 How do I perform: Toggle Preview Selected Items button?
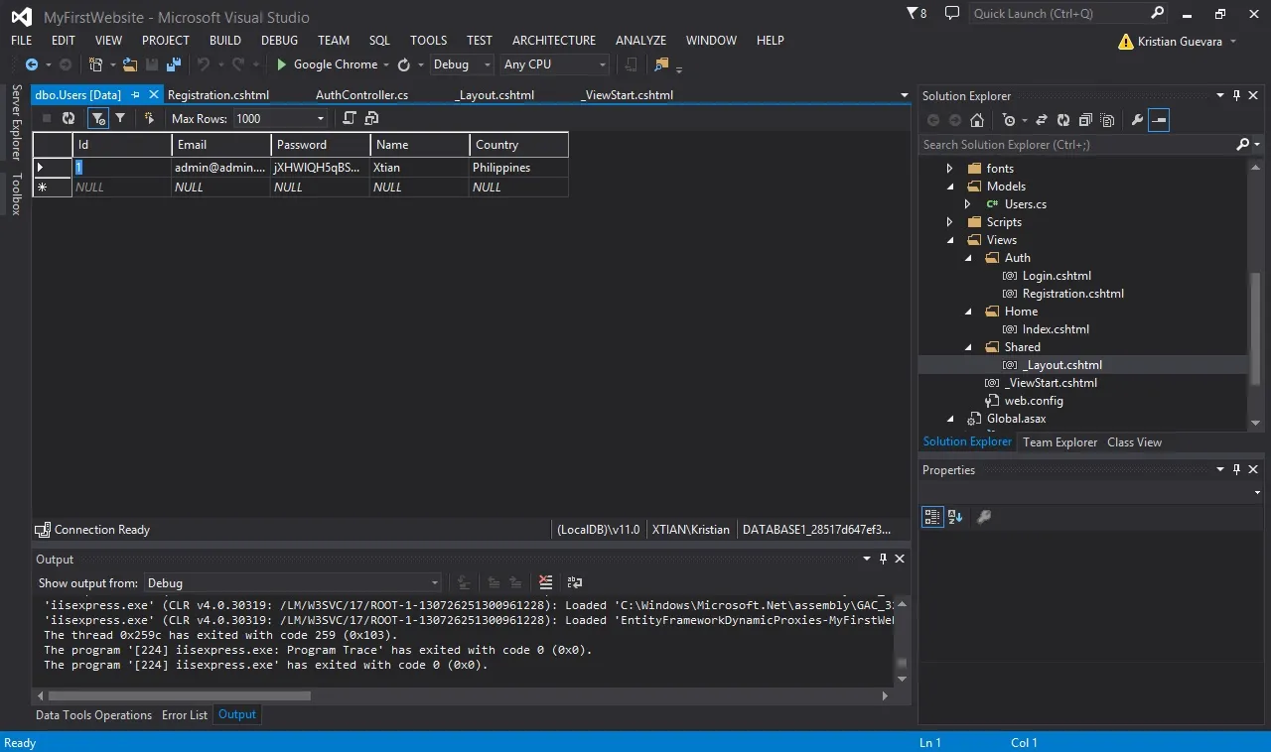point(1160,120)
